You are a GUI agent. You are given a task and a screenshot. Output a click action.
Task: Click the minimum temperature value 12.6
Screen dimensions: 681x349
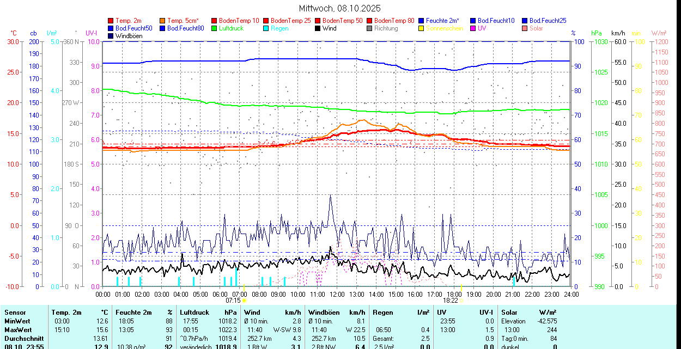[102, 321]
